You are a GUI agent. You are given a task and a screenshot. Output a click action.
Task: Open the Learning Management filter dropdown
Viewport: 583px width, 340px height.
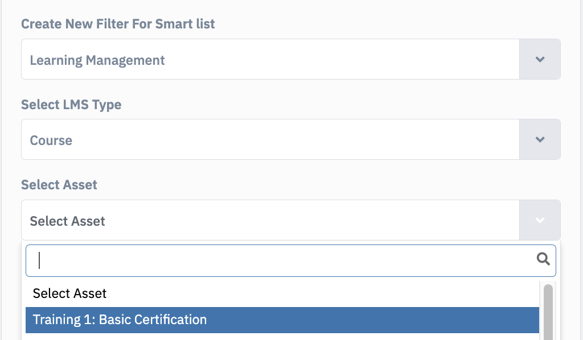(x=291, y=59)
